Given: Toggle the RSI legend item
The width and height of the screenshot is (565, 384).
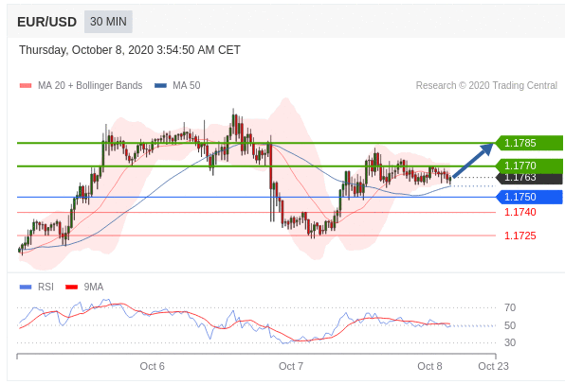Looking at the screenshot, I should coord(36,287).
